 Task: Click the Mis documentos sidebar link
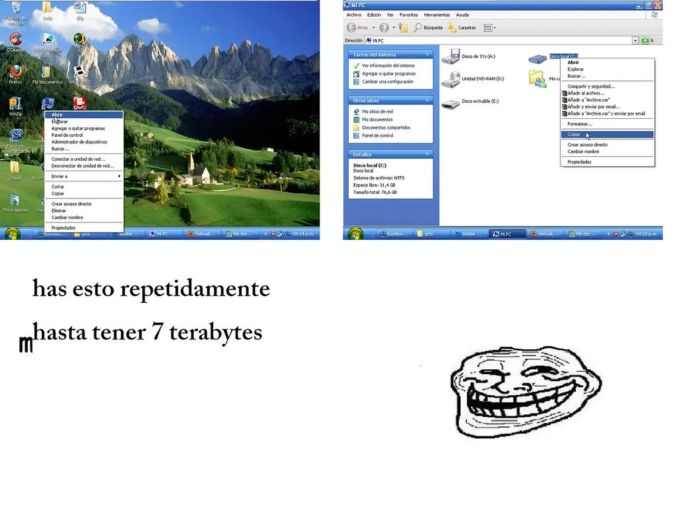(377, 120)
